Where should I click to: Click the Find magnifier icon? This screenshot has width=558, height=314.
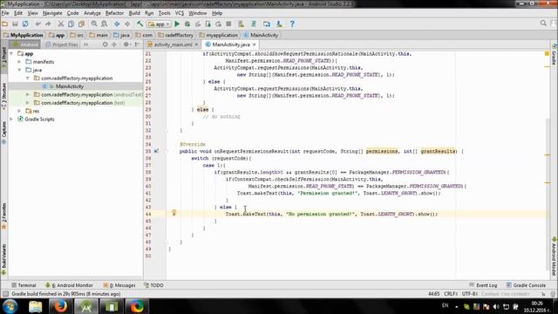(94, 24)
